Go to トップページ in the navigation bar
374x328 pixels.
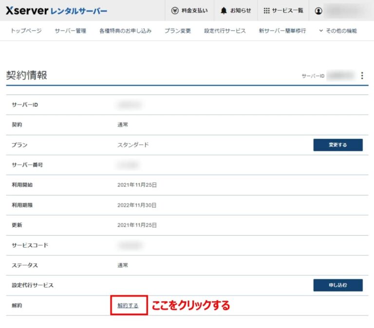(26, 31)
